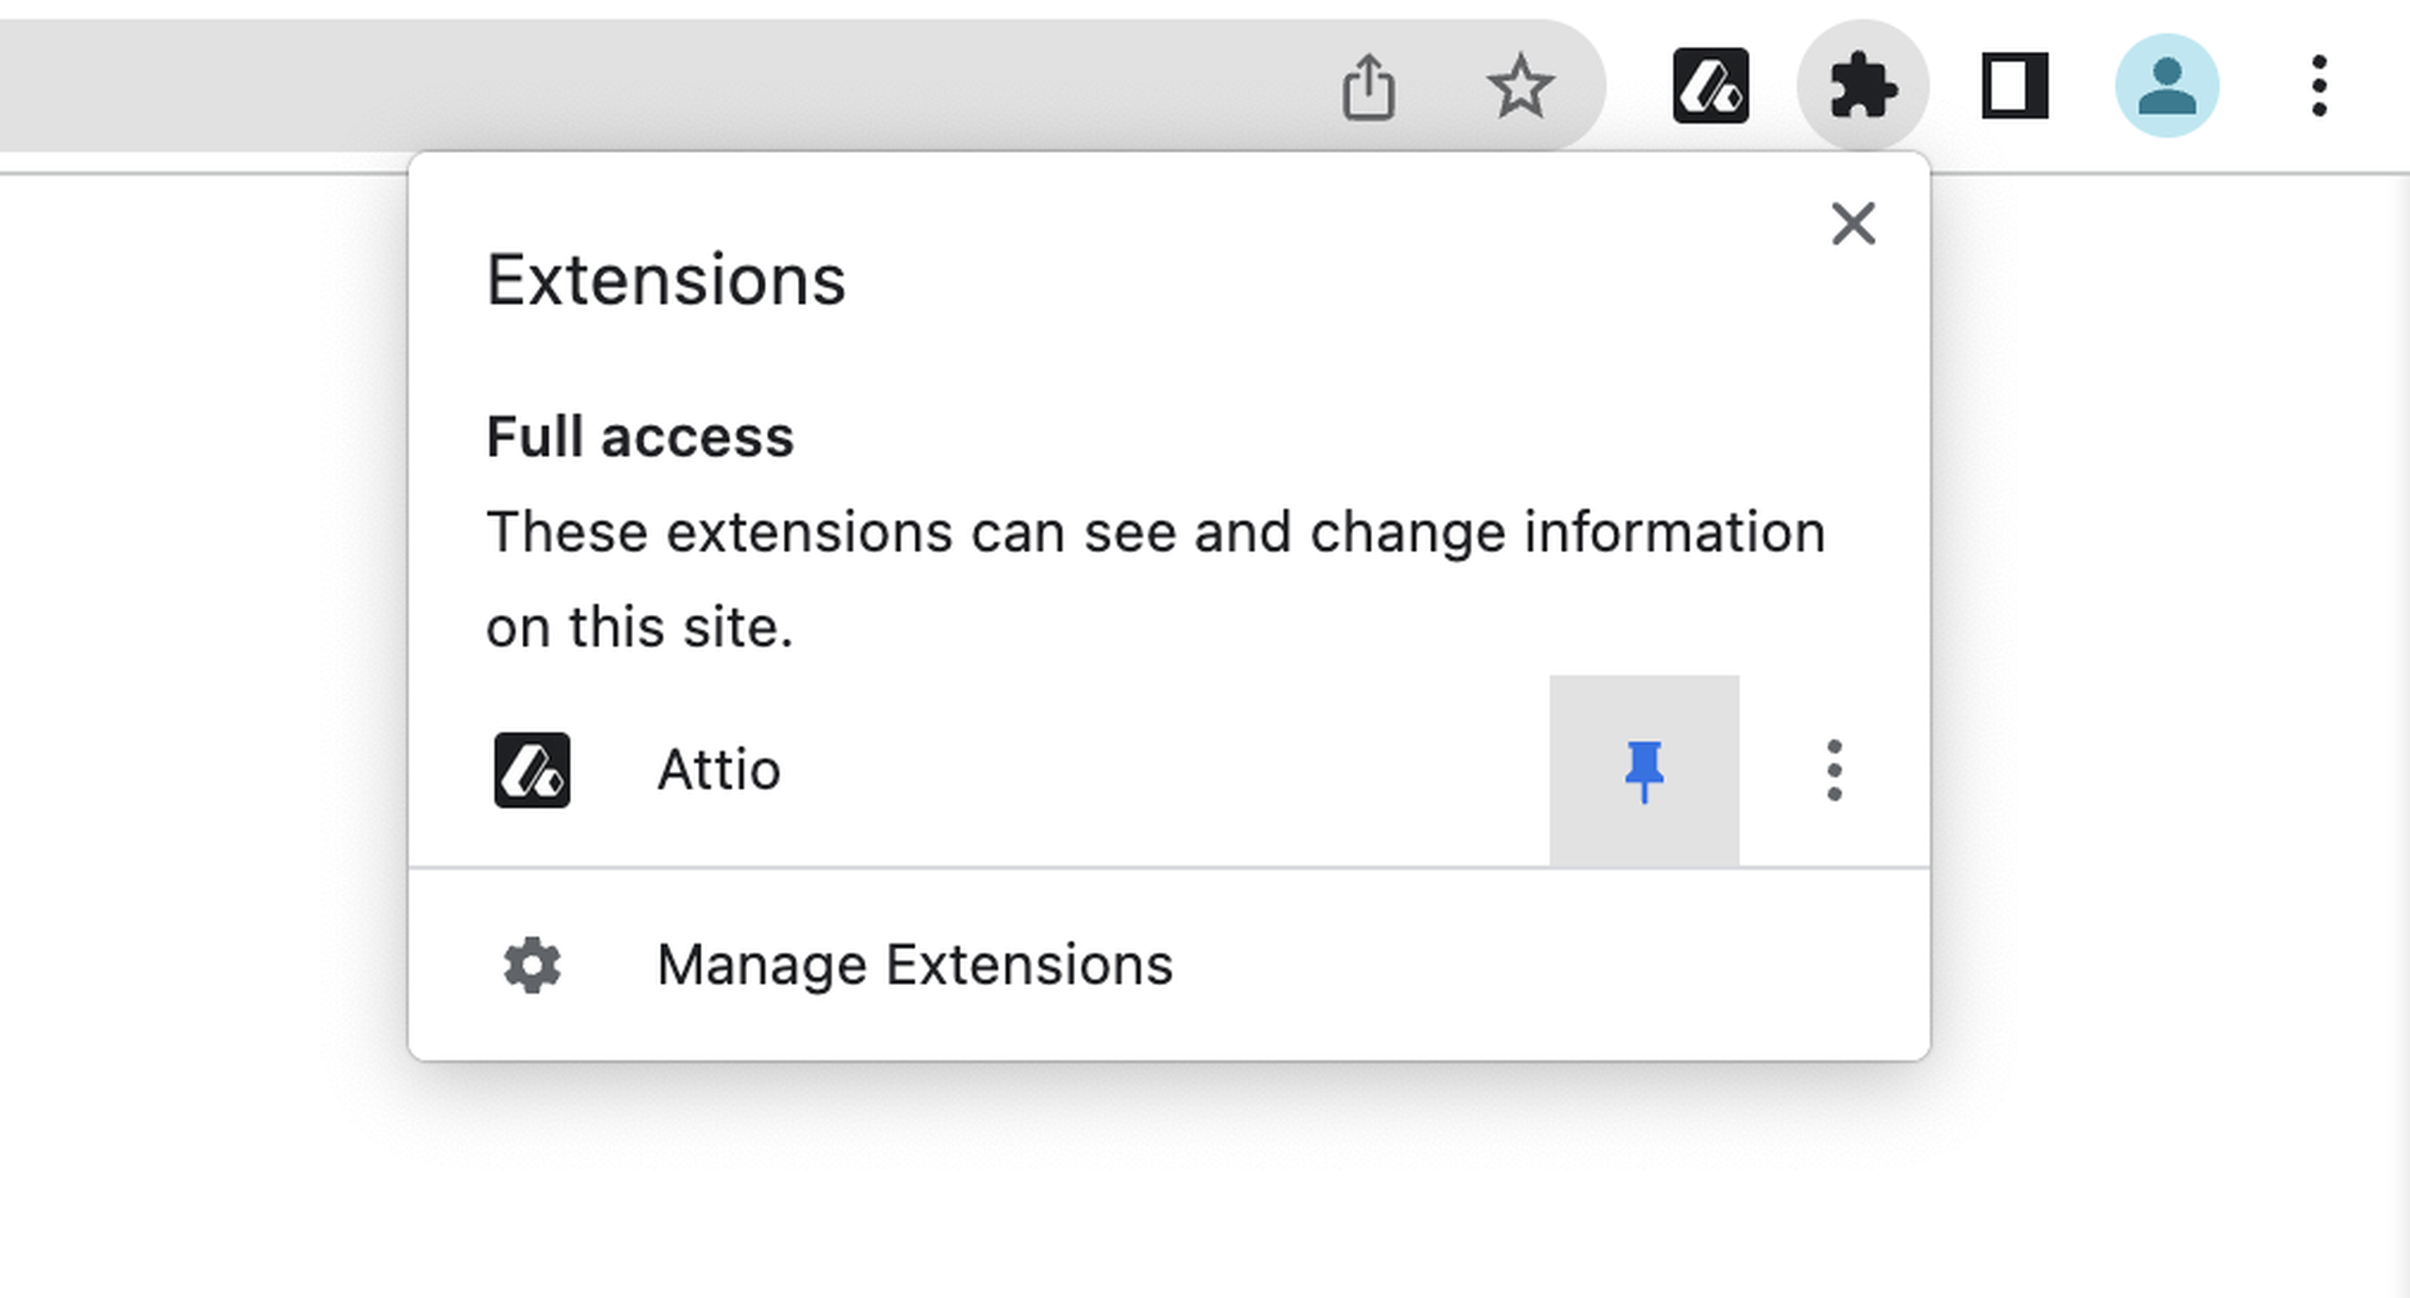The width and height of the screenshot is (2410, 1298).
Task: Open More actions menu for Attio
Action: [1834, 771]
